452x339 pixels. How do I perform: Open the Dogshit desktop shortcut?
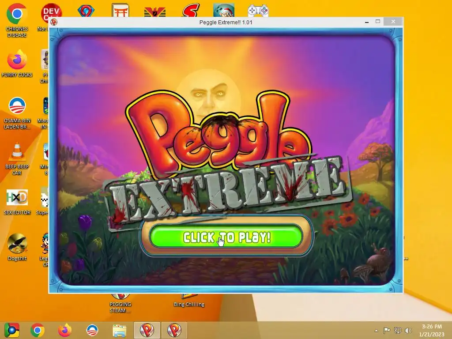click(x=17, y=247)
